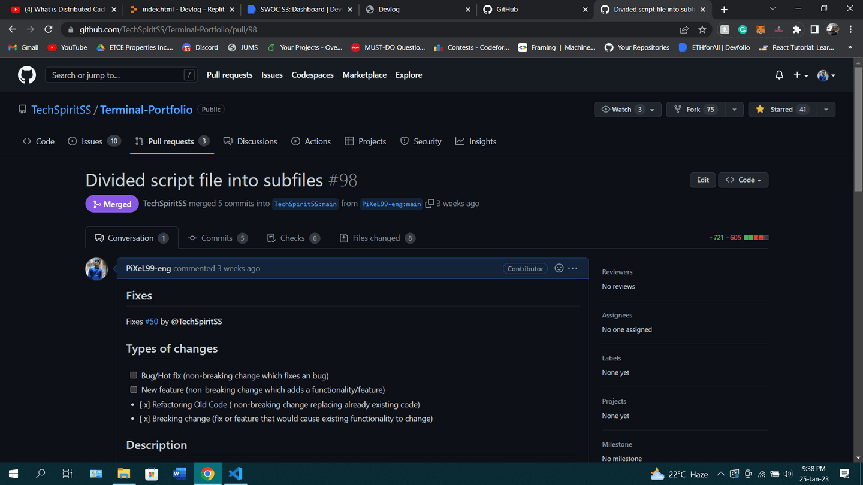This screenshot has width=863, height=485.
Task: Open the Grammarly extension icon
Action: 743,29
